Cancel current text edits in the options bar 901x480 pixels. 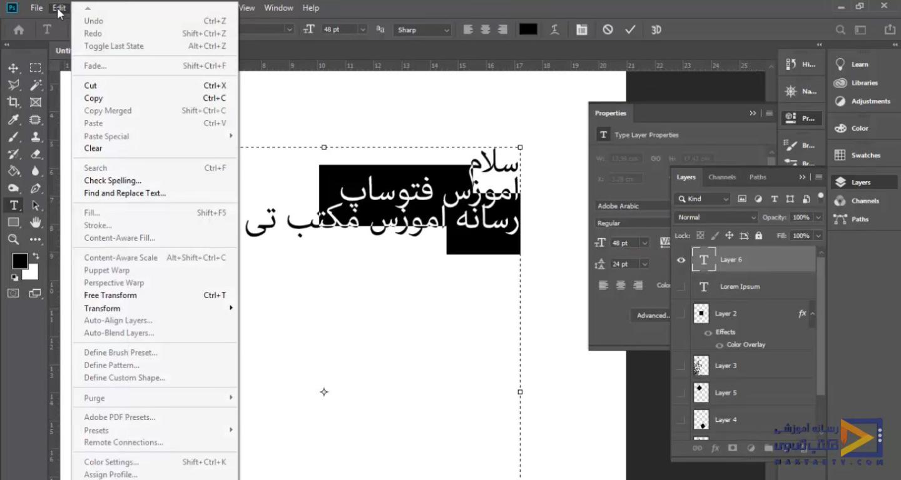(x=608, y=29)
